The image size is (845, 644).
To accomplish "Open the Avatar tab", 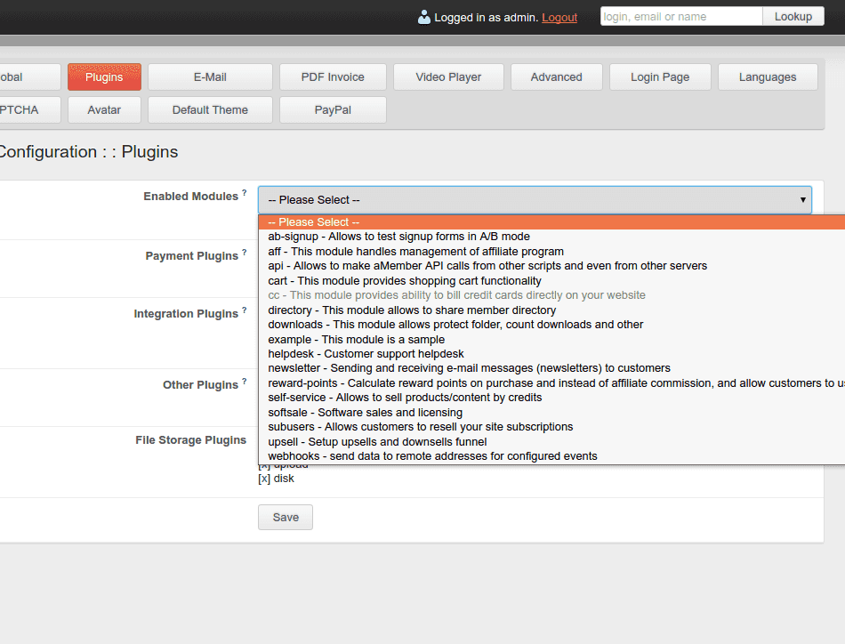I will coord(105,110).
